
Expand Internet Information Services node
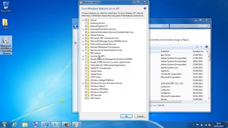click(83, 29)
